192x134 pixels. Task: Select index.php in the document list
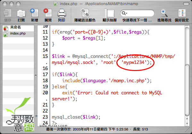coord(18,34)
